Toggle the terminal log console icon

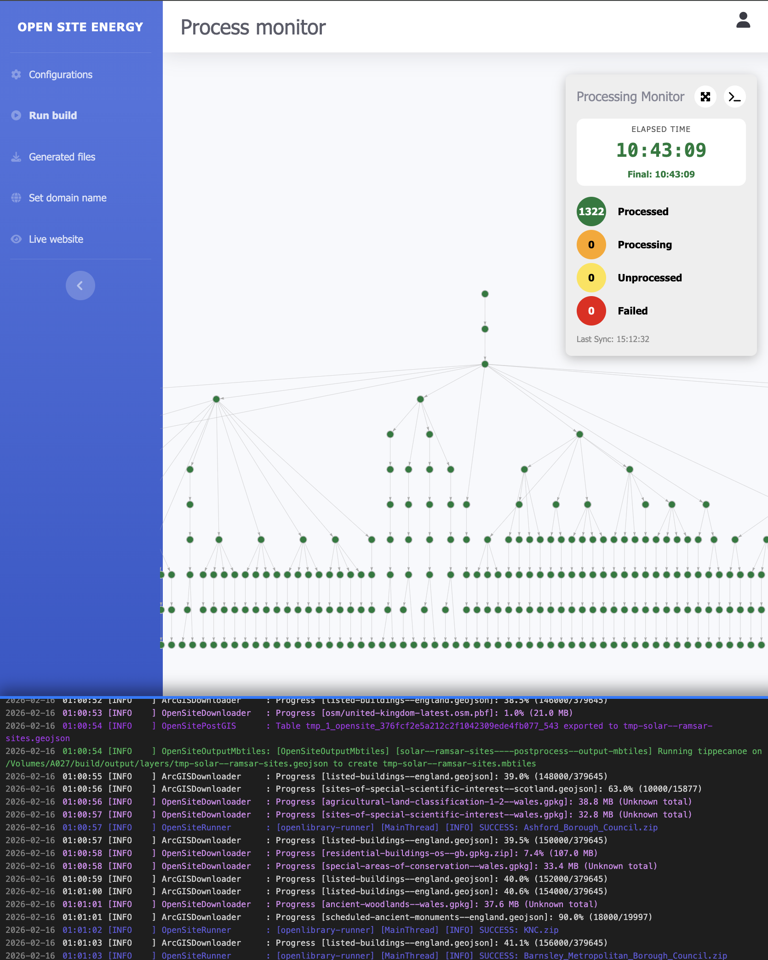(x=734, y=97)
